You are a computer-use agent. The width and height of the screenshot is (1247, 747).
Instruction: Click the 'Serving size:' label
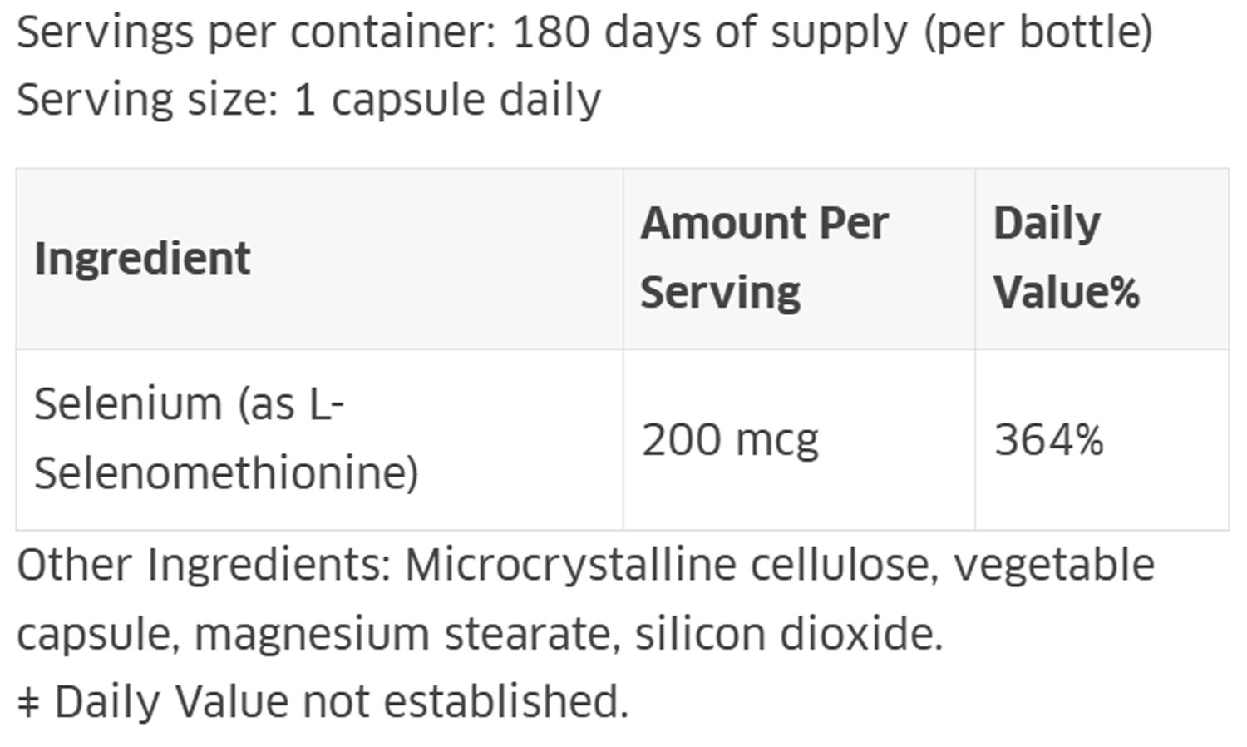click(147, 100)
